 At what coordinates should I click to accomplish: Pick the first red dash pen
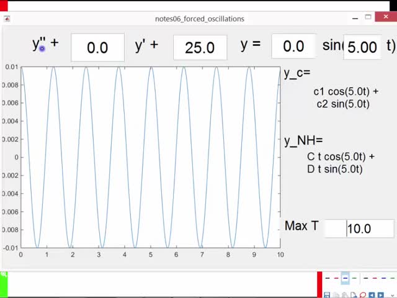[336, 278]
